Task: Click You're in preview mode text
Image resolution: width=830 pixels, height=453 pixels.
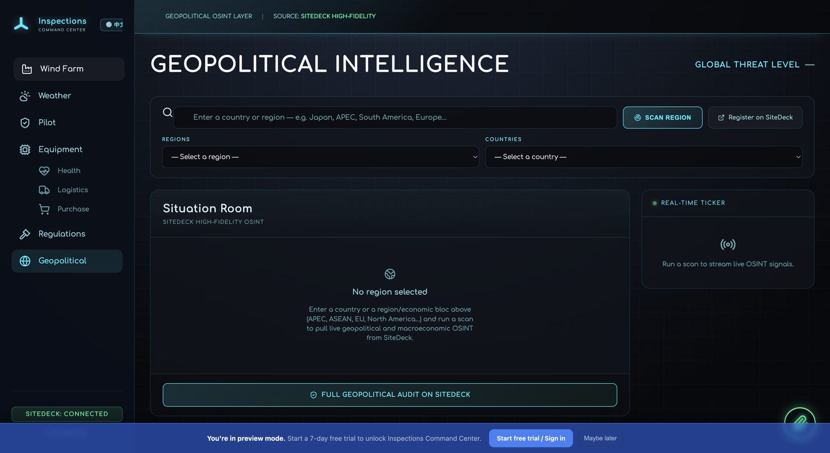Action: (246, 438)
